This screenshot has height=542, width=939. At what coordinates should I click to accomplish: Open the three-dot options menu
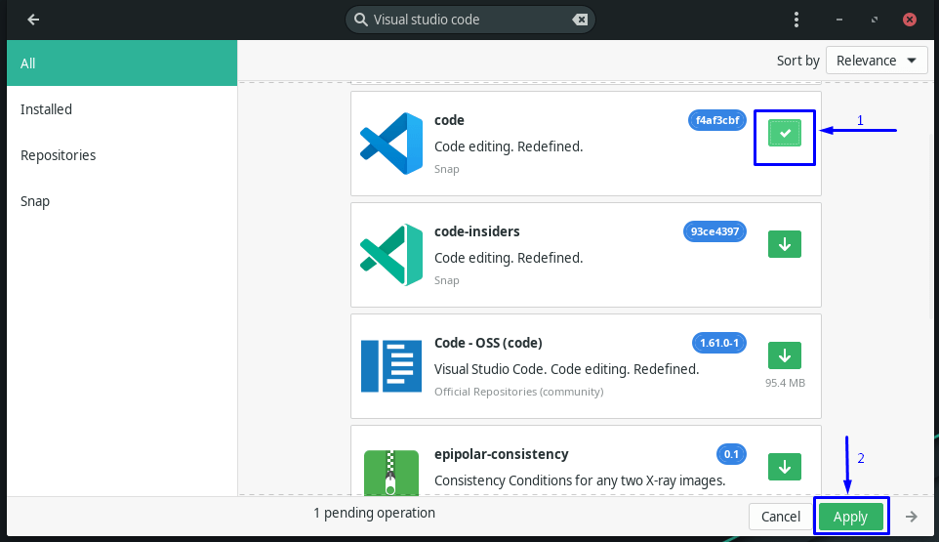click(796, 20)
